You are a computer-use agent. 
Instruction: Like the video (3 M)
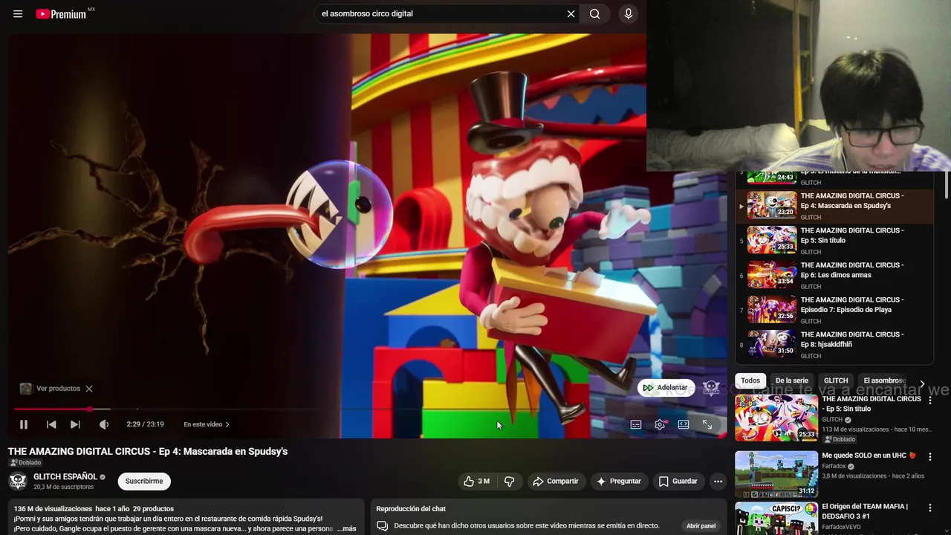click(x=476, y=481)
